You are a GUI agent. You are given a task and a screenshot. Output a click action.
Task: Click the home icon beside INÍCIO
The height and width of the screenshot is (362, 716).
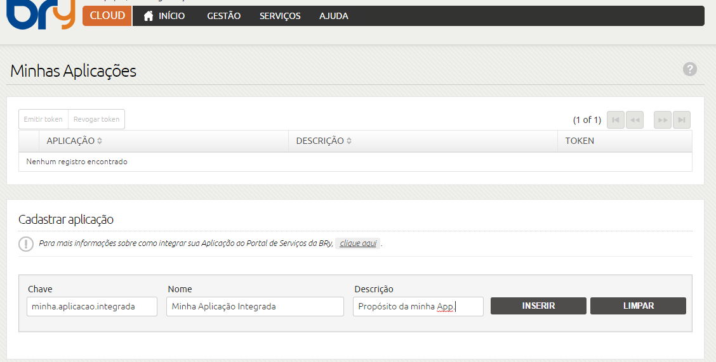pyautogui.click(x=149, y=16)
